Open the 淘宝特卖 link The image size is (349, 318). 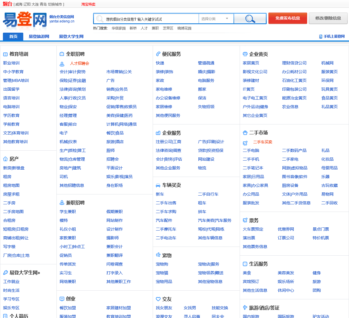(88, 4)
